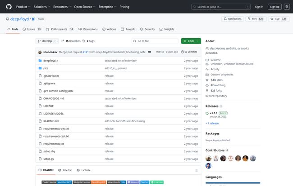Screen dimensions: 293x186
Task: Open pull request #121 link
Action: tap(86, 52)
